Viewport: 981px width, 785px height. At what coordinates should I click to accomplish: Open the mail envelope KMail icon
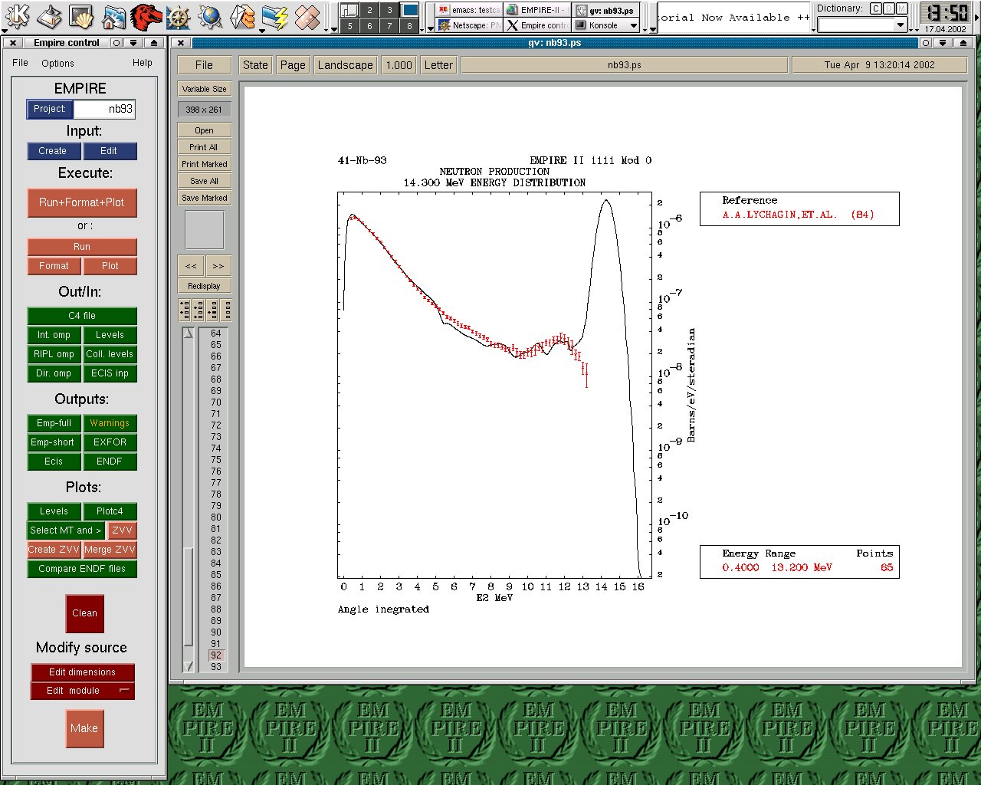(242, 16)
